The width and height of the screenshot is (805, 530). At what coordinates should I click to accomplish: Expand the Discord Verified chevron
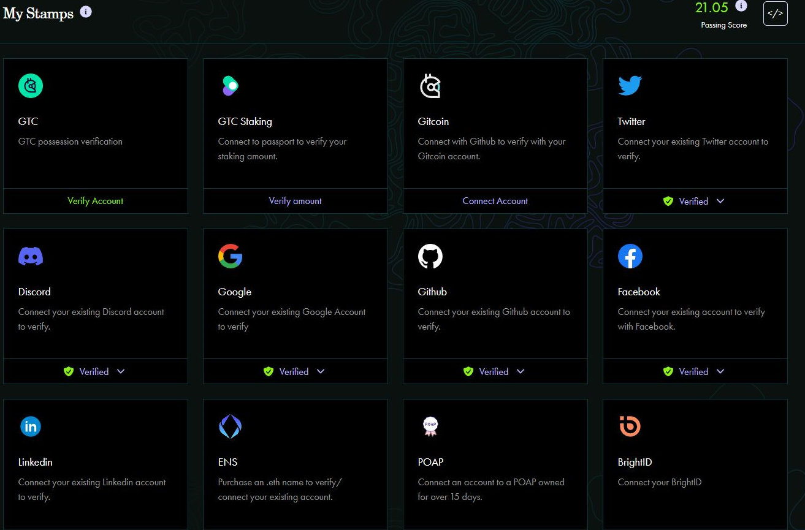coord(121,371)
